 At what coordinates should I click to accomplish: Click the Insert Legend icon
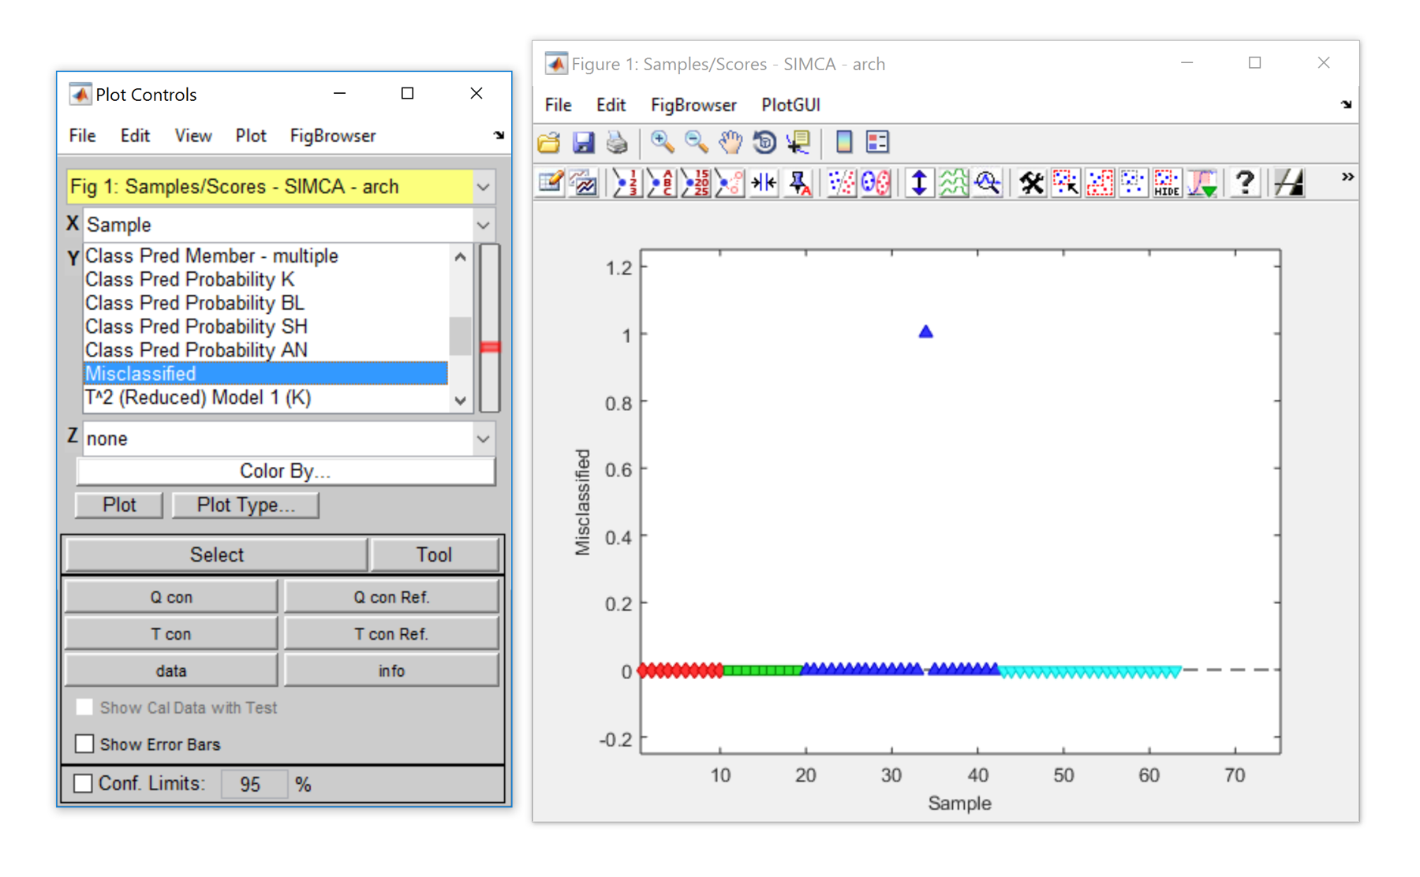pyautogui.click(x=877, y=143)
